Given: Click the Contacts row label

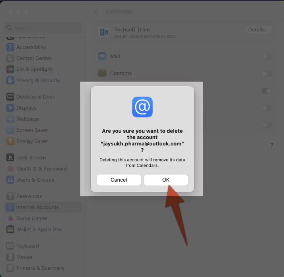Looking at the screenshot, I should tap(121, 73).
